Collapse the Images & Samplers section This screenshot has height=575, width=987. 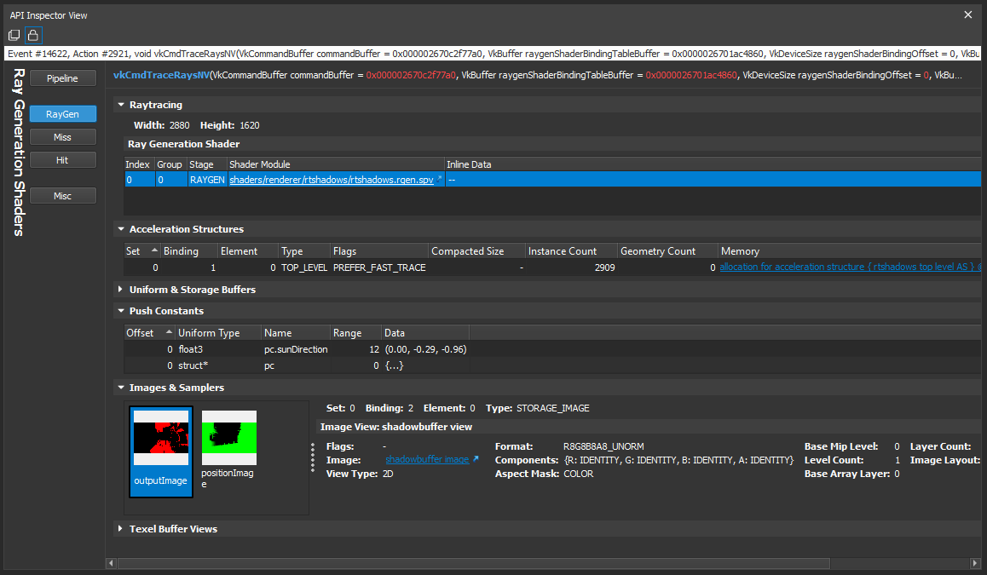tap(121, 388)
